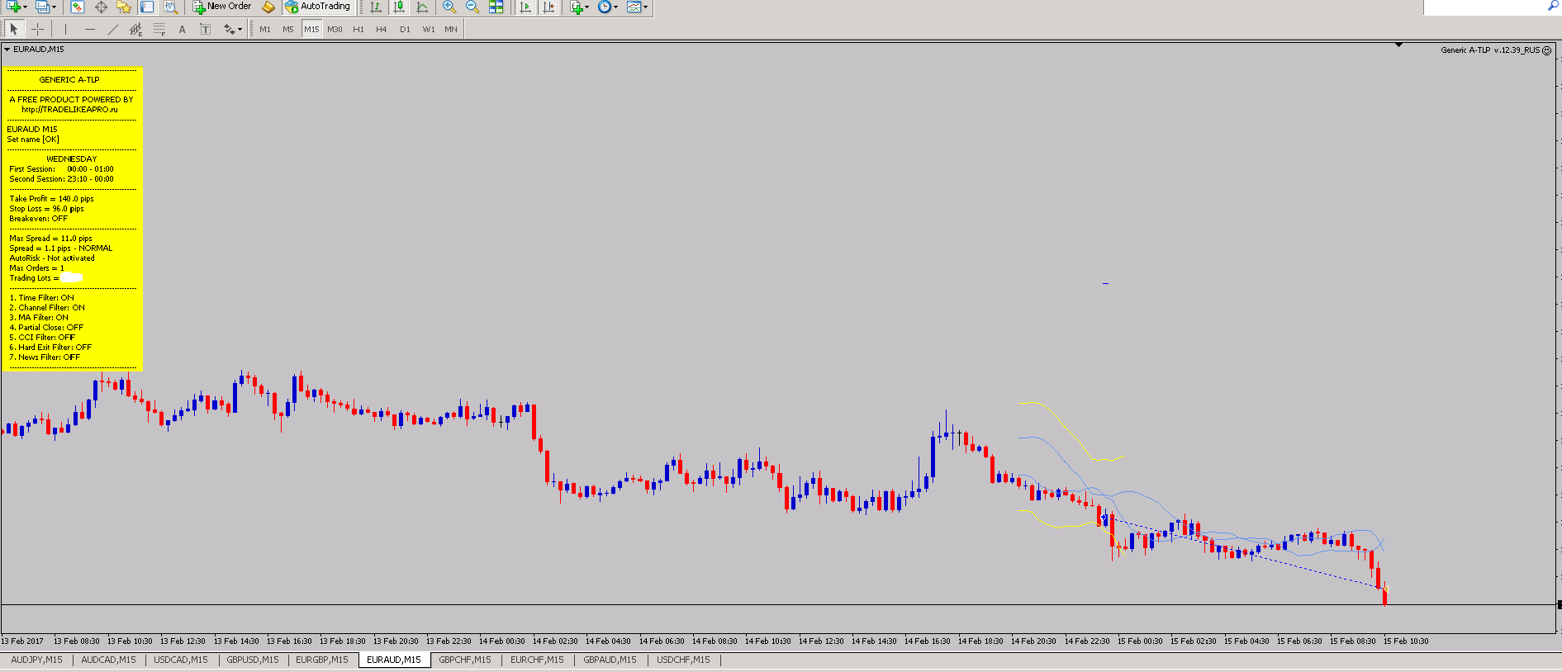
Task: Click the chart shift triangle marker
Action: click(x=1398, y=45)
